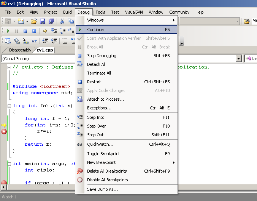Open the toolbar options overflow arrow

pyautogui.click(x=182, y=43)
